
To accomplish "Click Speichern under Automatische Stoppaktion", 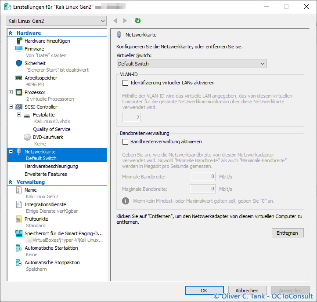I will 36,269.
